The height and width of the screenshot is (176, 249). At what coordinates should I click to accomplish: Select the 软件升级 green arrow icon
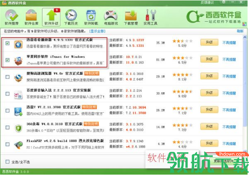point(51,17)
